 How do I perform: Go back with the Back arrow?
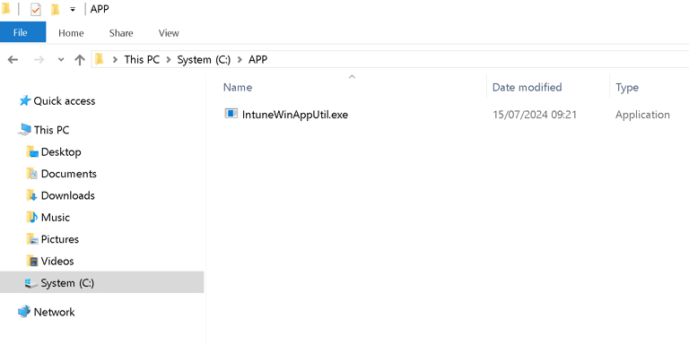tap(13, 60)
